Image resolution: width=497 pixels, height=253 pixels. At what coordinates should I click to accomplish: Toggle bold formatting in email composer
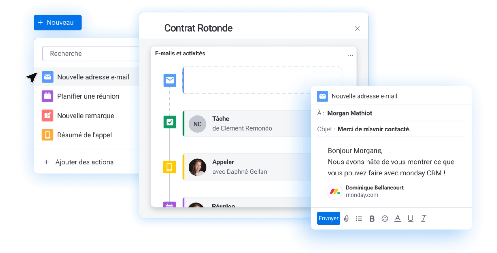[x=372, y=219]
